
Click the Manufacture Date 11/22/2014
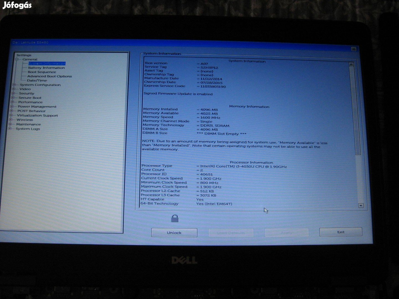[x=211, y=79]
